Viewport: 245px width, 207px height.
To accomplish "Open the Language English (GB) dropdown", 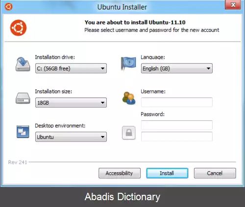I will [x=177, y=69].
